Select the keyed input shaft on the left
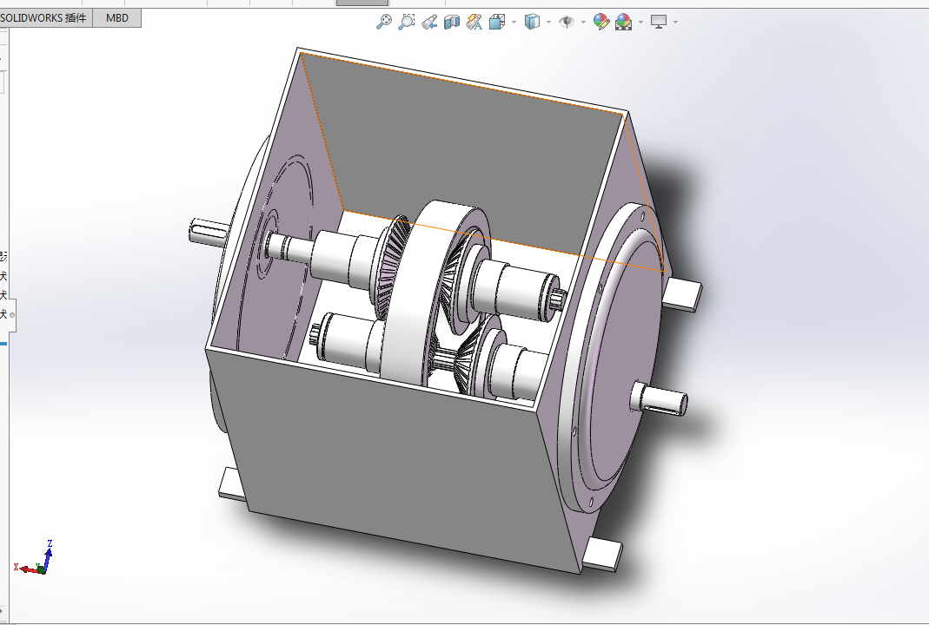 (207, 230)
